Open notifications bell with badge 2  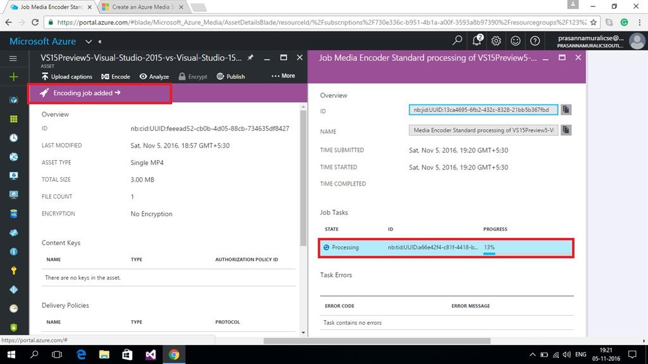click(x=477, y=40)
